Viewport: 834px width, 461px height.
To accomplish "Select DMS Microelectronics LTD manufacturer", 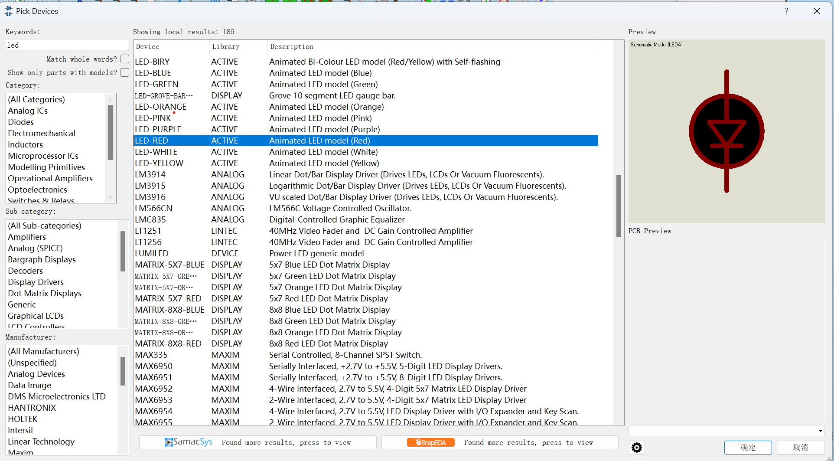I will point(57,396).
